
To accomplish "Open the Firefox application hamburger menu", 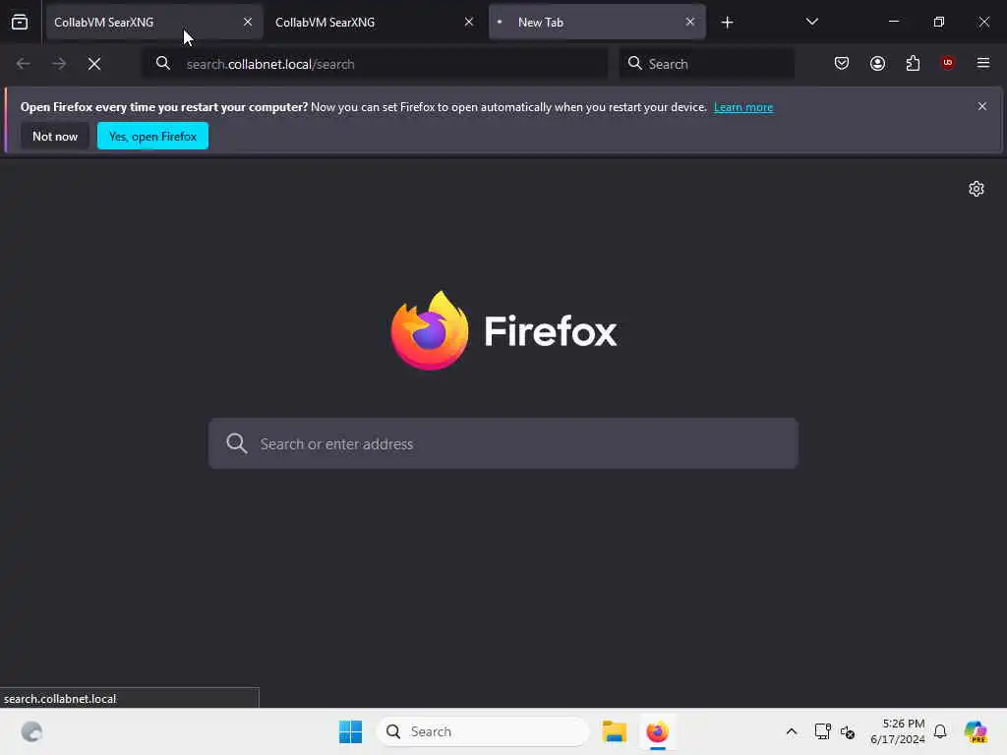I will point(983,63).
